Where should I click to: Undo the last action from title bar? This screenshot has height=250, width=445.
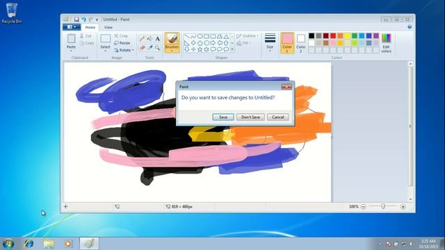[83, 19]
